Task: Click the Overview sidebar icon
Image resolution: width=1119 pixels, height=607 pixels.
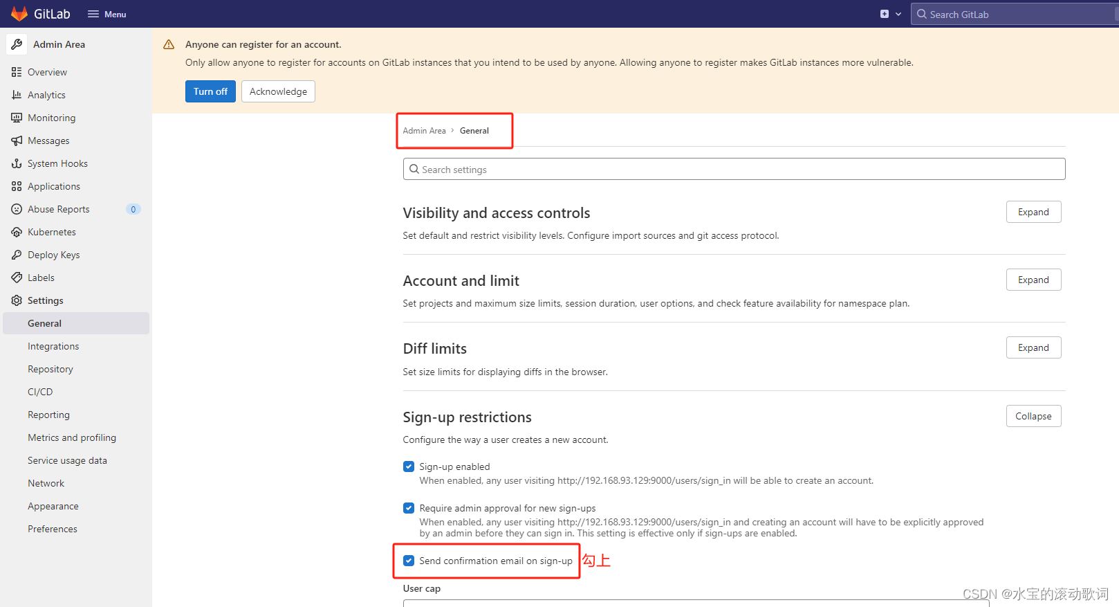Action: pyautogui.click(x=17, y=72)
